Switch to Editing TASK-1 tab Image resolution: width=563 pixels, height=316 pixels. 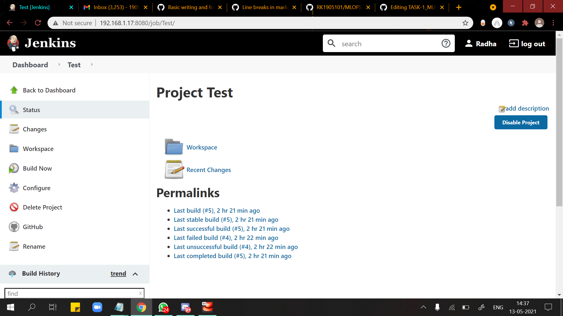(x=412, y=7)
